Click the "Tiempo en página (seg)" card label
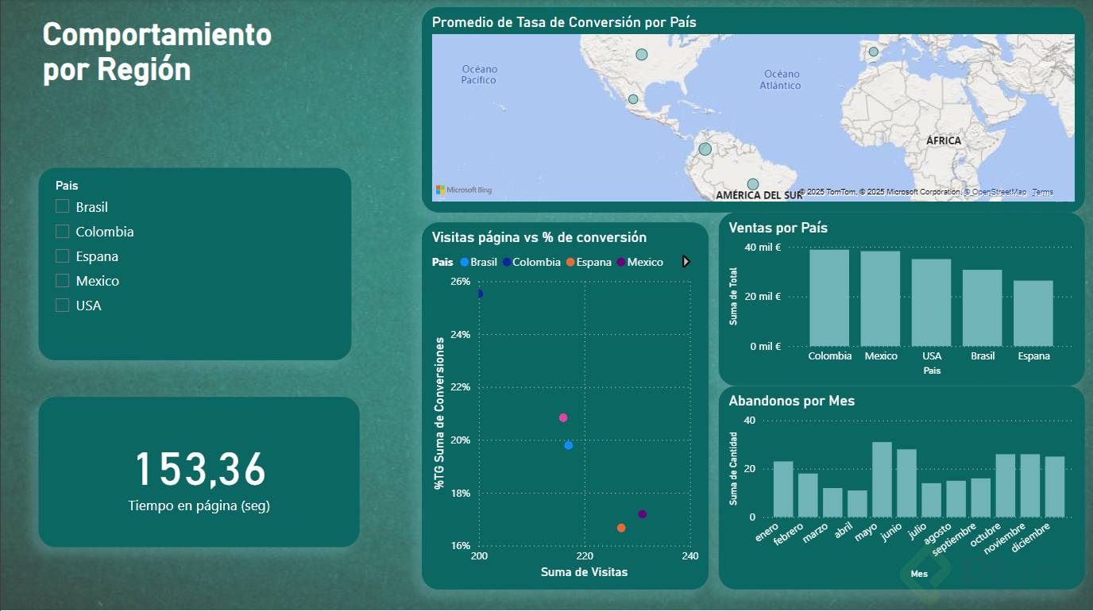The height and width of the screenshot is (611, 1093). [199, 505]
